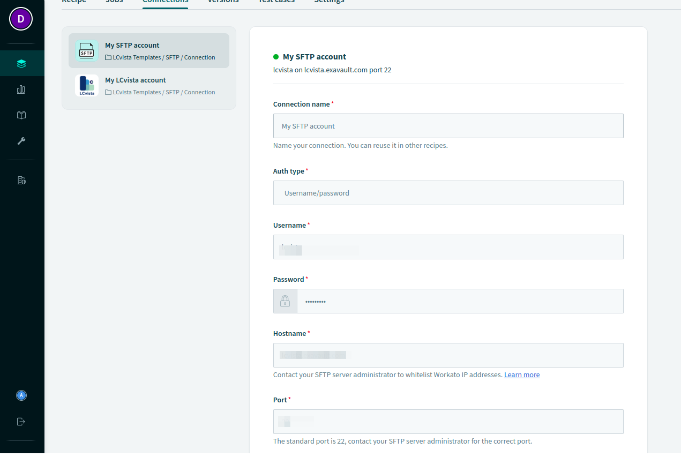Select the Recipes layers icon in sidebar
The height and width of the screenshot is (457, 681).
tap(21, 63)
